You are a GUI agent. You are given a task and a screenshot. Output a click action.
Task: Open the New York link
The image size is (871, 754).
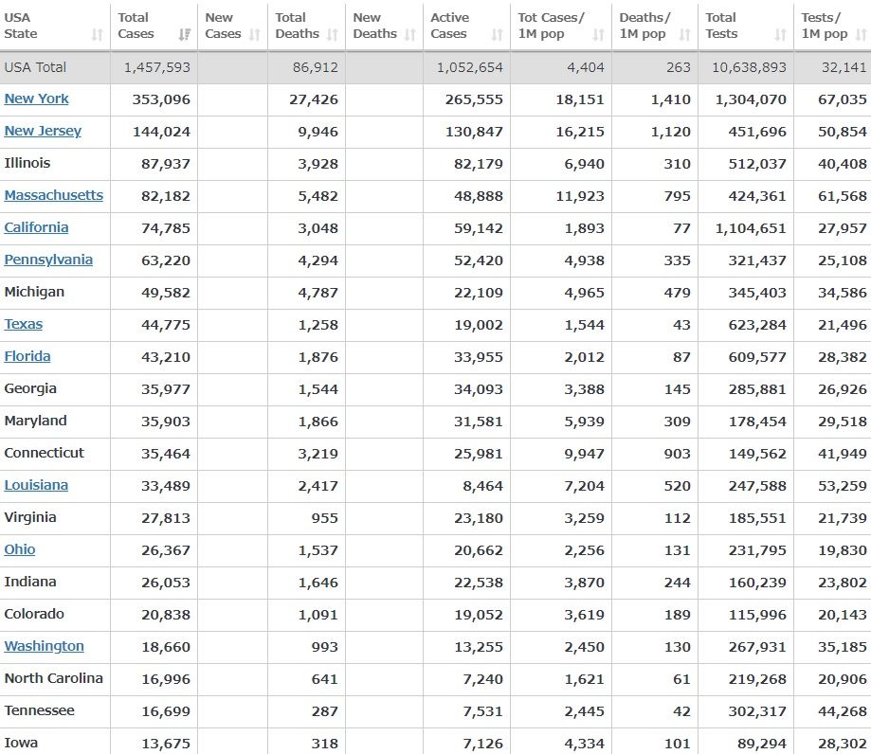(36, 99)
